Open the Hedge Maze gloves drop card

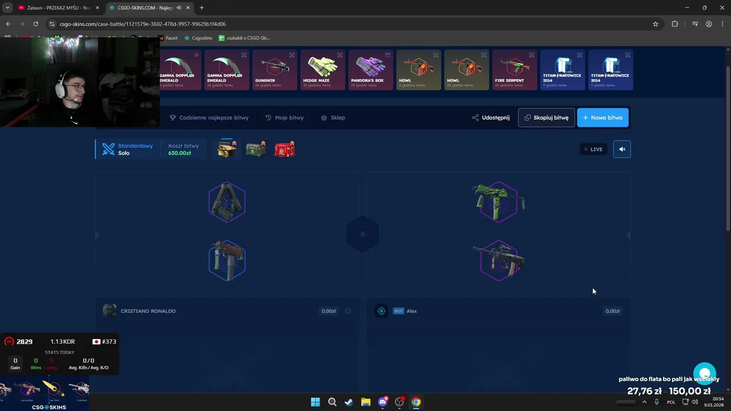coord(323,70)
